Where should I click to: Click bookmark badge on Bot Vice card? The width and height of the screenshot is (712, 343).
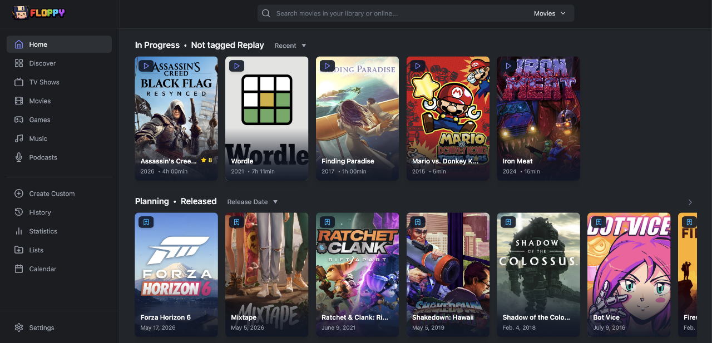(599, 222)
